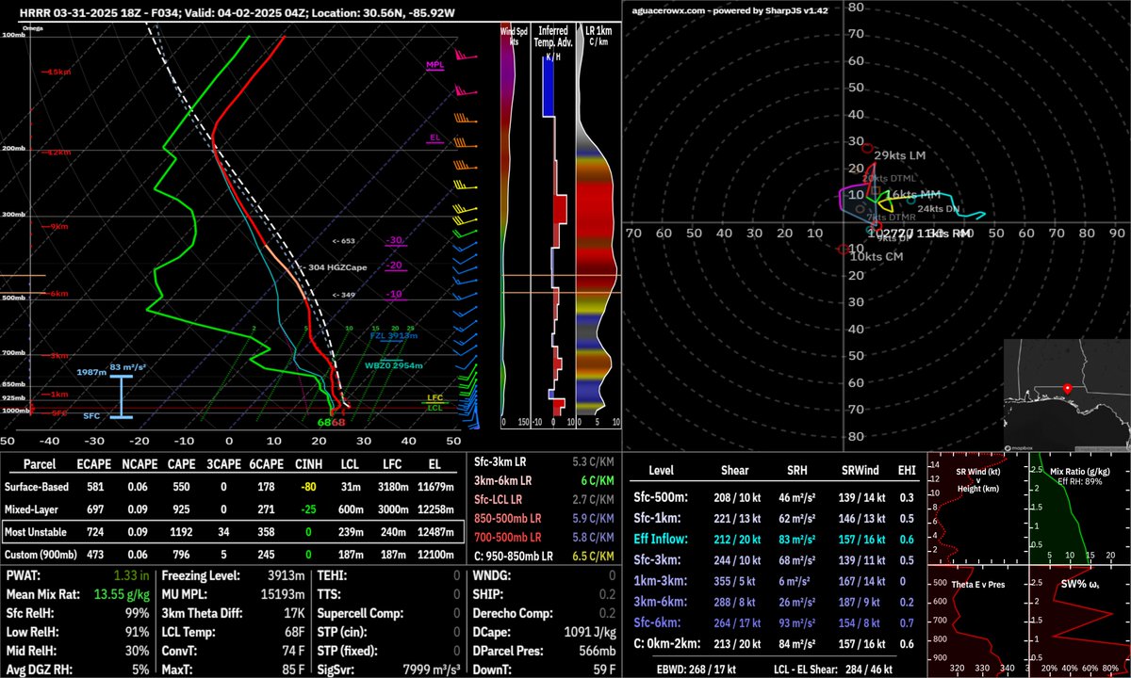The width and height of the screenshot is (1131, 678).
Task: Click the magenta MPL label on the skew-T
Action: pos(435,66)
